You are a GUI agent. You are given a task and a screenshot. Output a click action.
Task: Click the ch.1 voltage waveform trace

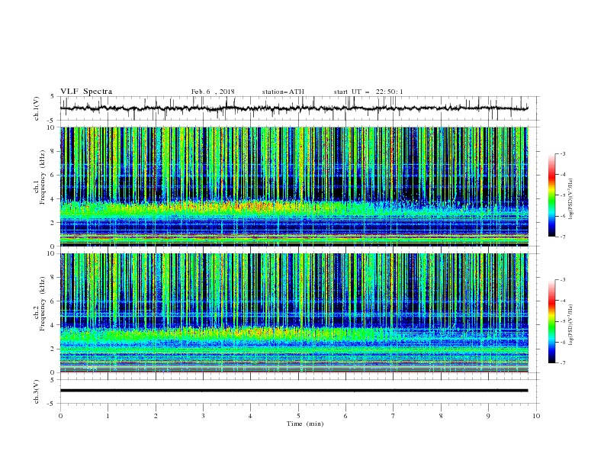(x=294, y=108)
